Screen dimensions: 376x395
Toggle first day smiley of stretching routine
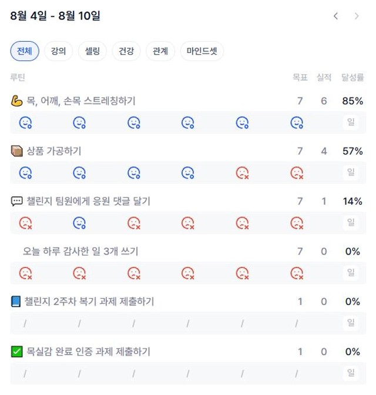[x=25, y=123]
